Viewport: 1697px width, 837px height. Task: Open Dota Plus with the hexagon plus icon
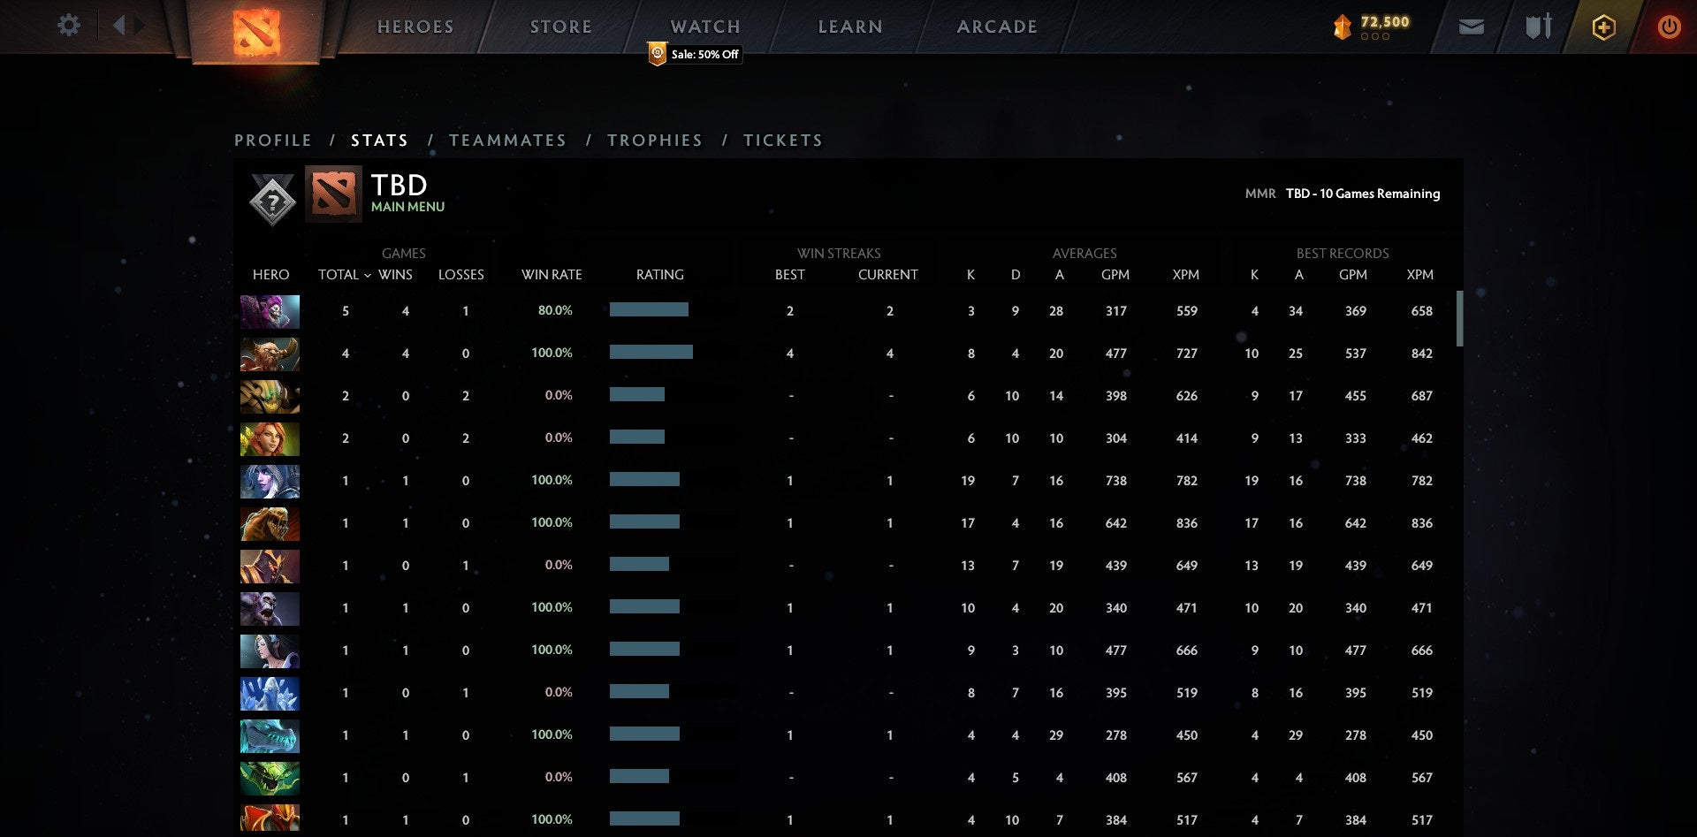tap(1603, 27)
